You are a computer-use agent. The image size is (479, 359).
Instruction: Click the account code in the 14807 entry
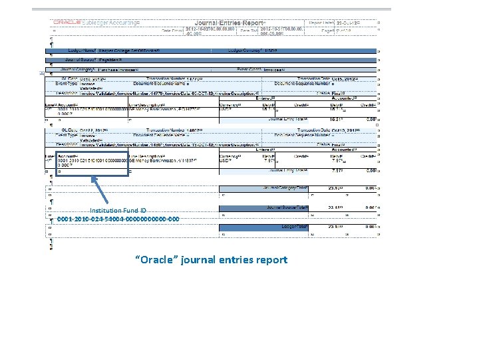pos(92,163)
